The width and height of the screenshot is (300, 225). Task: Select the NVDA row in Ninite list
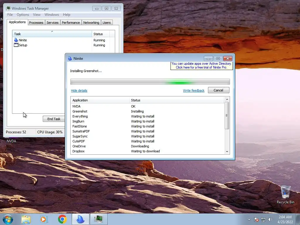click(148, 106)
